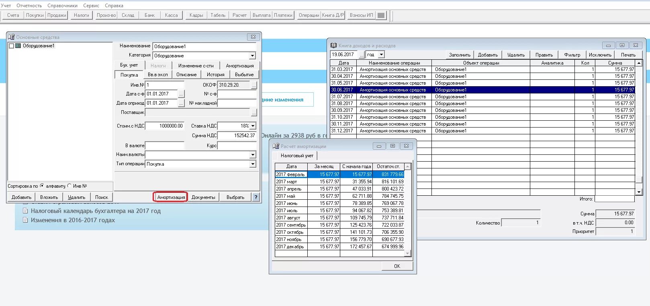Click the Поиск button
This screenshot has height=306, width=650.
(102, 197)
